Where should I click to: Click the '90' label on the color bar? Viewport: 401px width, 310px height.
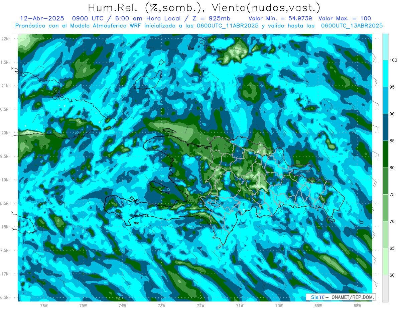coord(393,114)
